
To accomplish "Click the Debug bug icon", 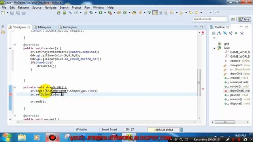I will [91, 13].
